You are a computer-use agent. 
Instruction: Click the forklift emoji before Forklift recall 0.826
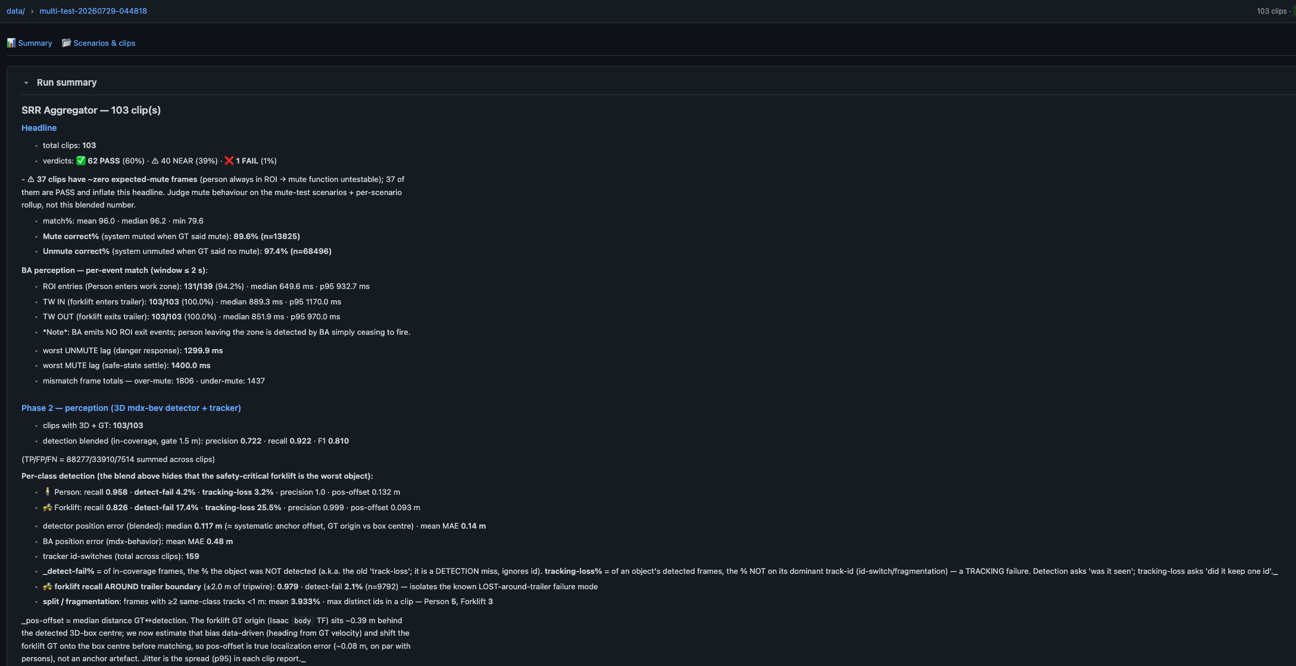coord(48,507)
